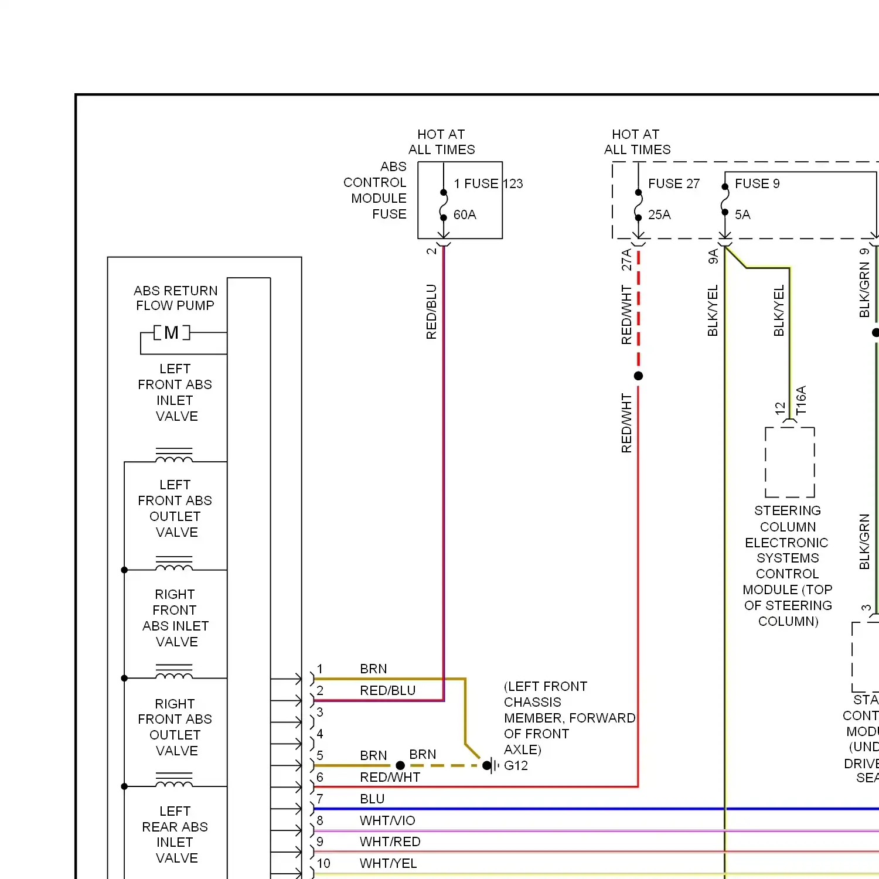Select the T16A connector label

tap(801, 400)
